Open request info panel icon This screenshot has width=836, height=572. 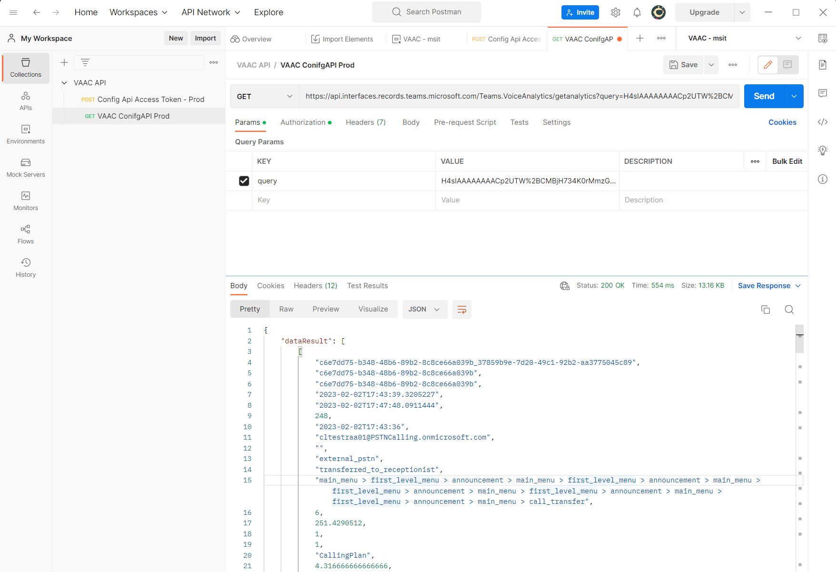coord(823,179)
